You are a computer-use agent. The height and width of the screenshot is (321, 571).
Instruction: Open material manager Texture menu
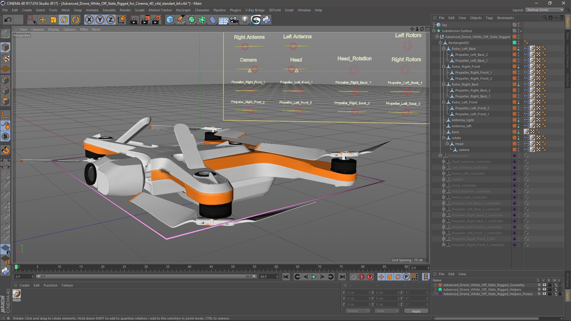pos(67,285)
